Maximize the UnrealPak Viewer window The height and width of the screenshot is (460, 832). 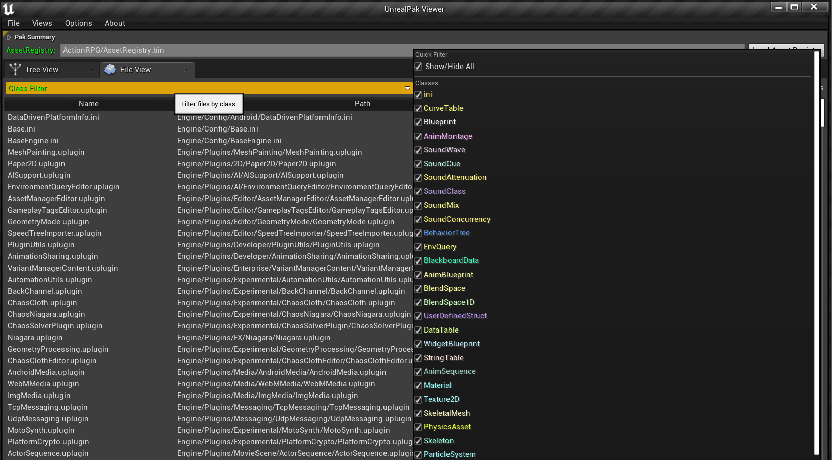(794, 7)
